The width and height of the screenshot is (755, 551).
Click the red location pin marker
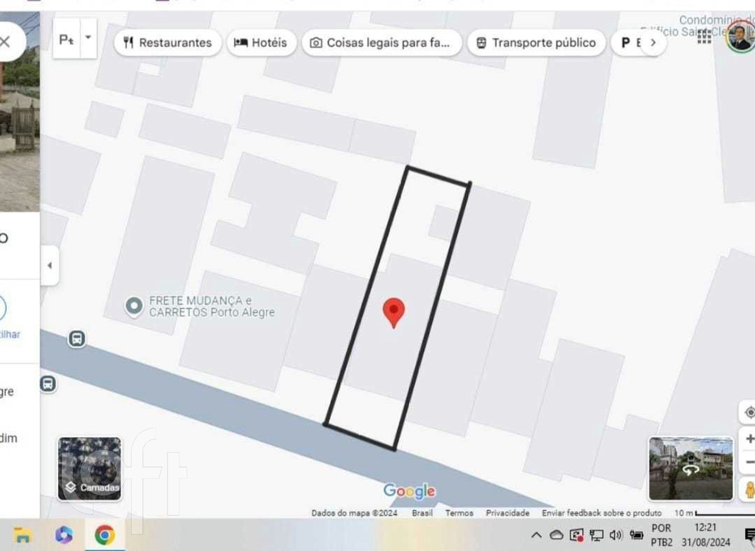pos(393,311)
